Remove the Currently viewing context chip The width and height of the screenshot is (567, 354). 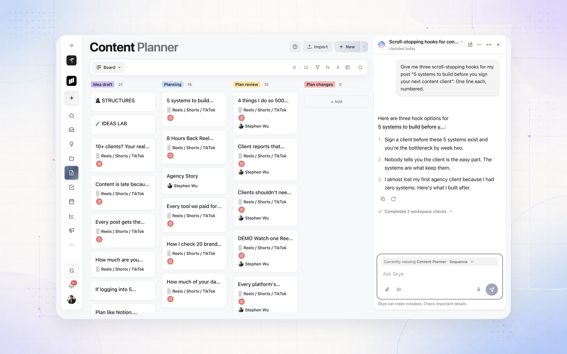point(472,262)
